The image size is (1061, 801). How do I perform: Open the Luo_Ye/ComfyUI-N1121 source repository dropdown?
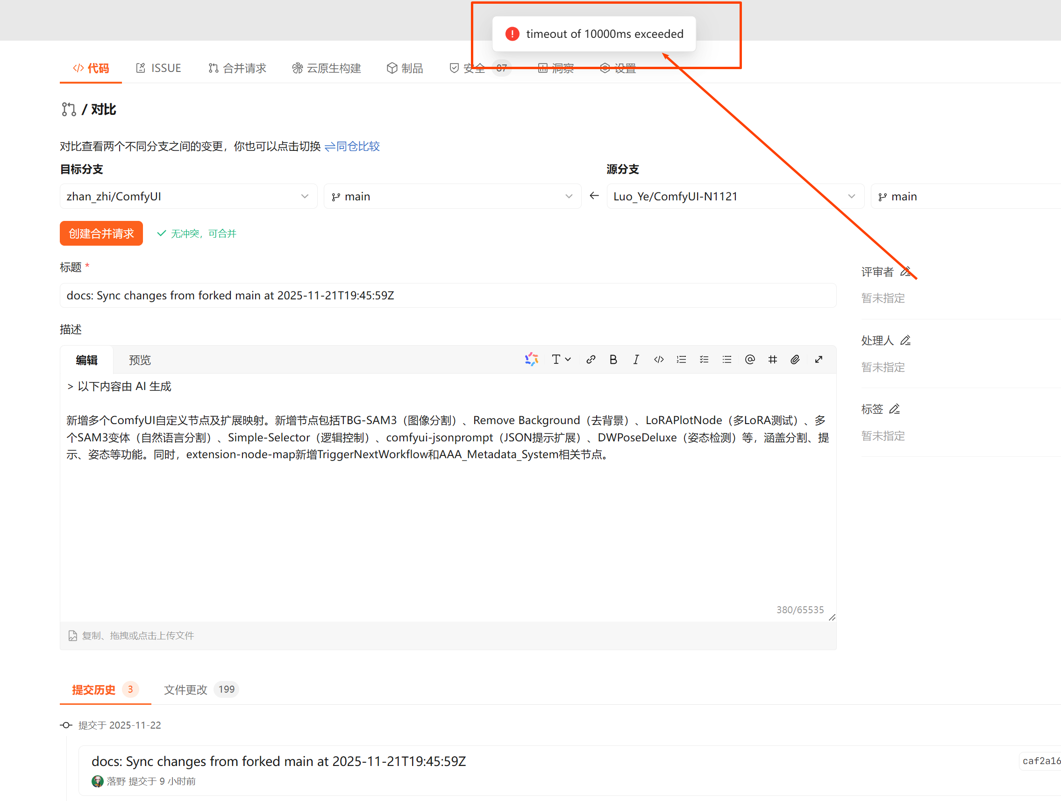coord(735,196)
